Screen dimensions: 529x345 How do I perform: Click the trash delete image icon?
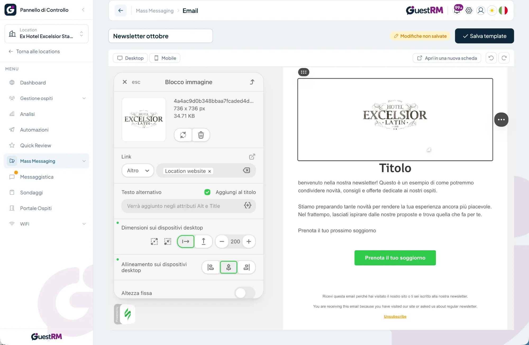click(201, 135)
